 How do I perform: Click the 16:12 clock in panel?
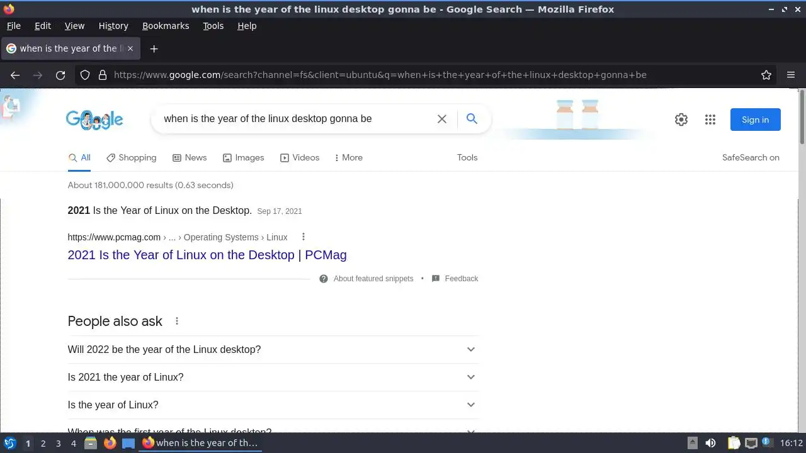(x=792, y=443)
